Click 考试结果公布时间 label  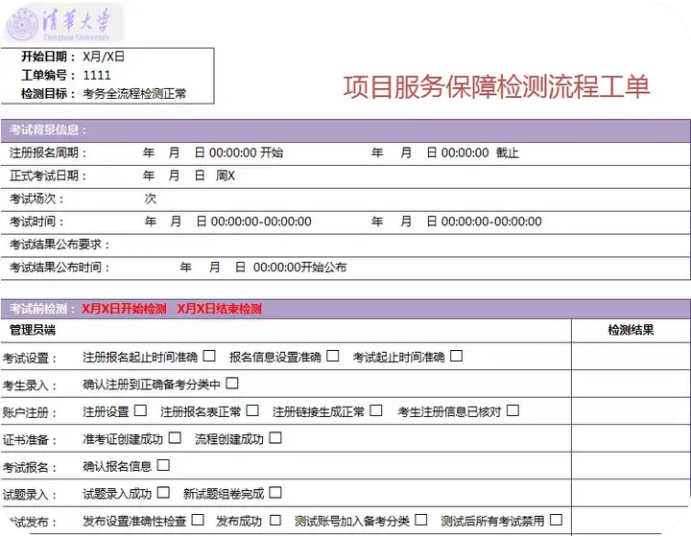(60, 268)
